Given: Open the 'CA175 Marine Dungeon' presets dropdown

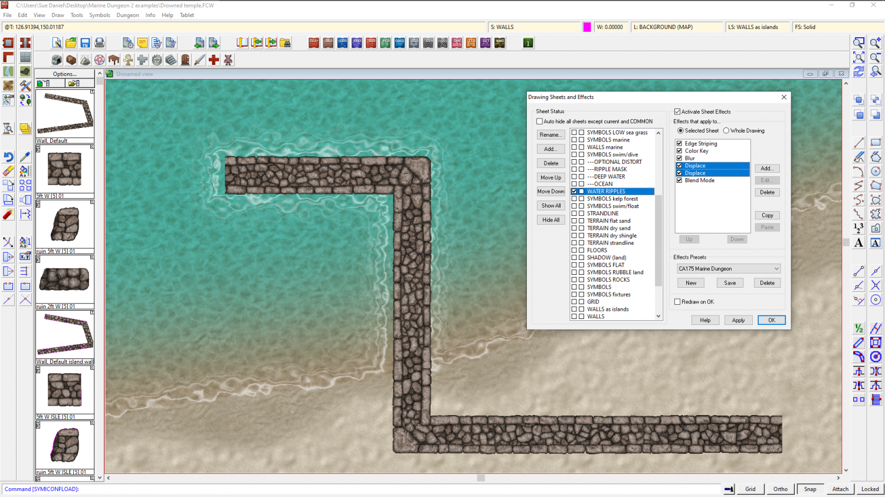Looking at the screenshot, I should tap(729, 269).
